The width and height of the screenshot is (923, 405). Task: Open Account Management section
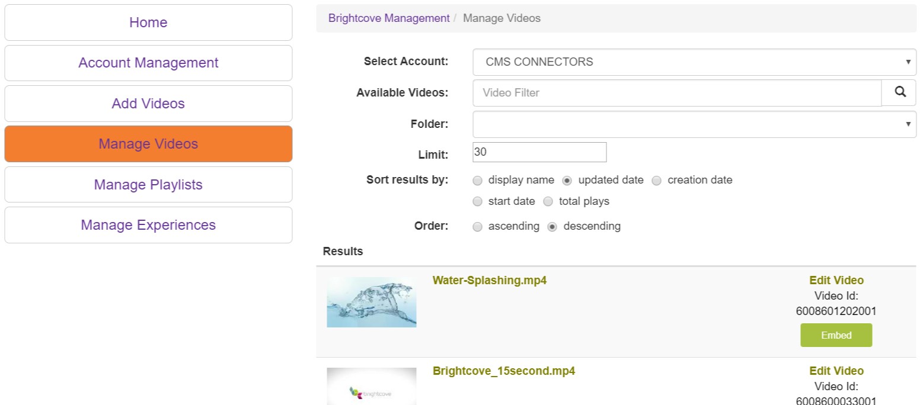click(148, 63)
